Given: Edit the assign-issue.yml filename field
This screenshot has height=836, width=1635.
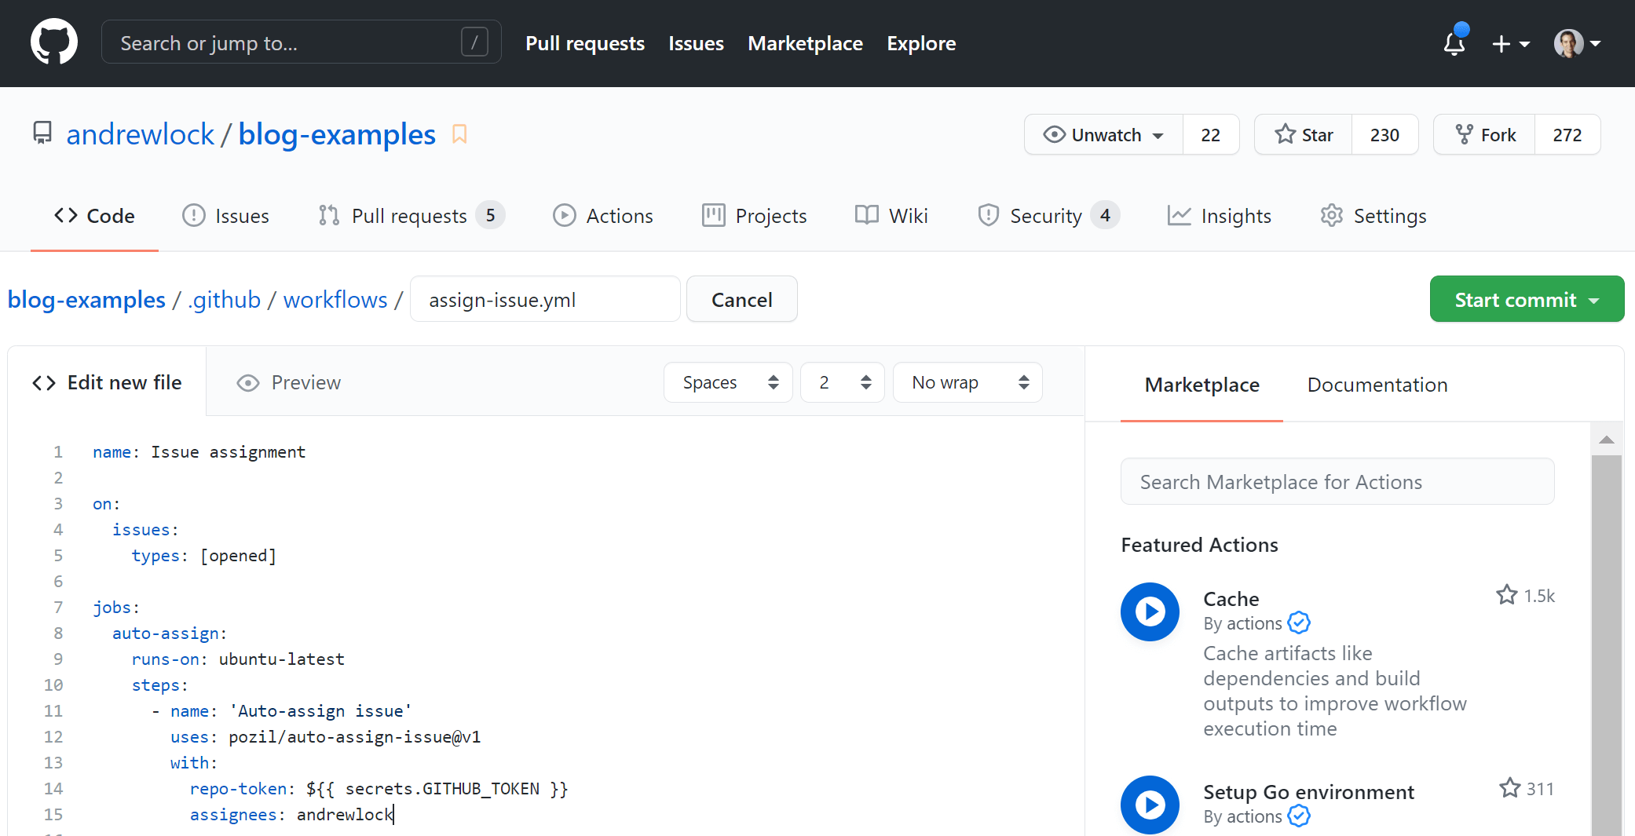Looking at the screenshot, I should click(545, 299).
